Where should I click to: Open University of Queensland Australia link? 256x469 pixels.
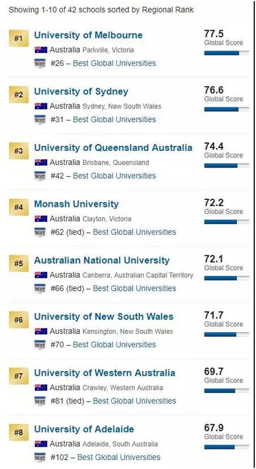(x=114, y=147)
